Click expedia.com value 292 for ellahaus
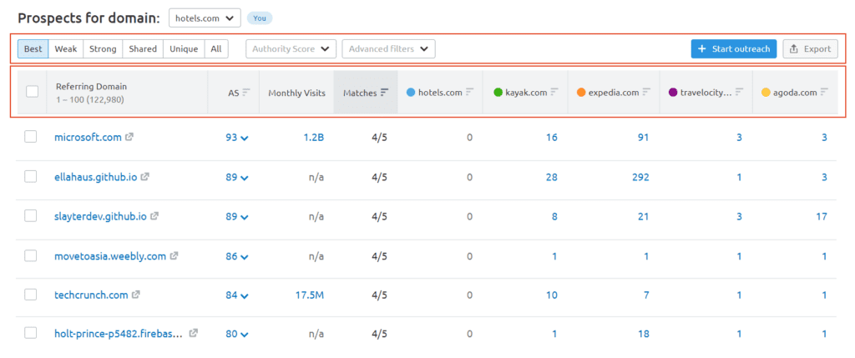Screen dimensions: 855x358 pos(639,177)
